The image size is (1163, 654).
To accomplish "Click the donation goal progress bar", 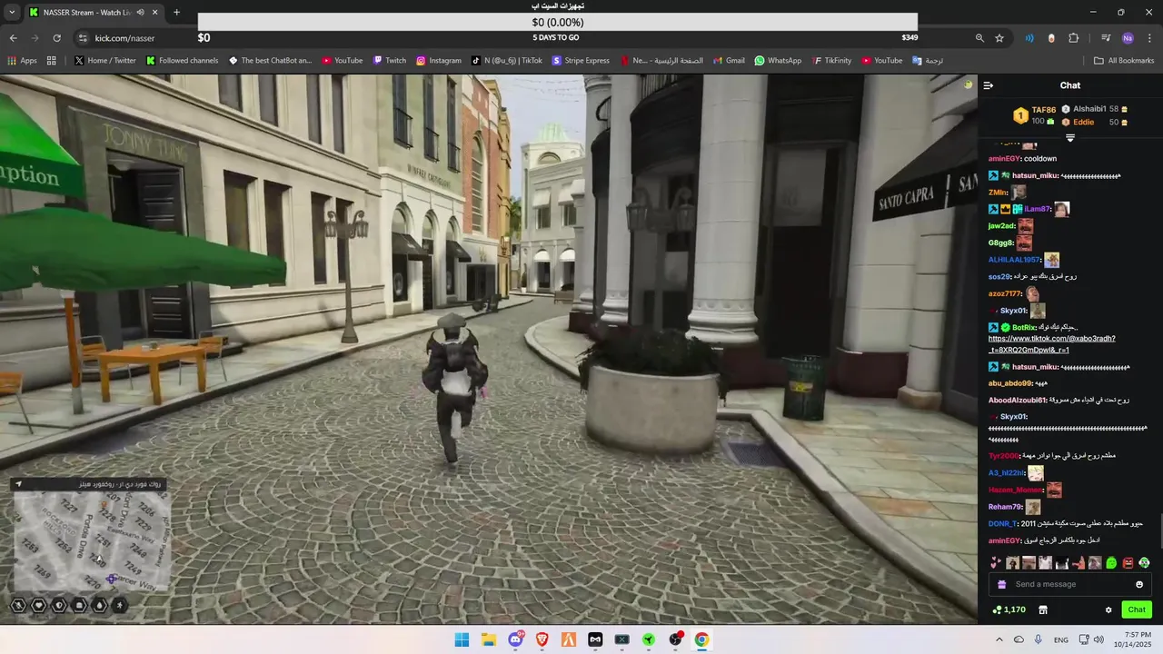I will [558, 22].
